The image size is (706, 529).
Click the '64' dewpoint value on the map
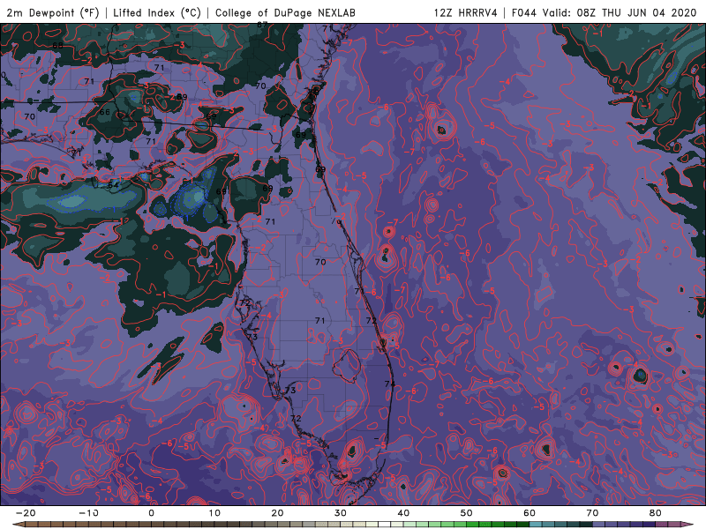tap(114, 185)
